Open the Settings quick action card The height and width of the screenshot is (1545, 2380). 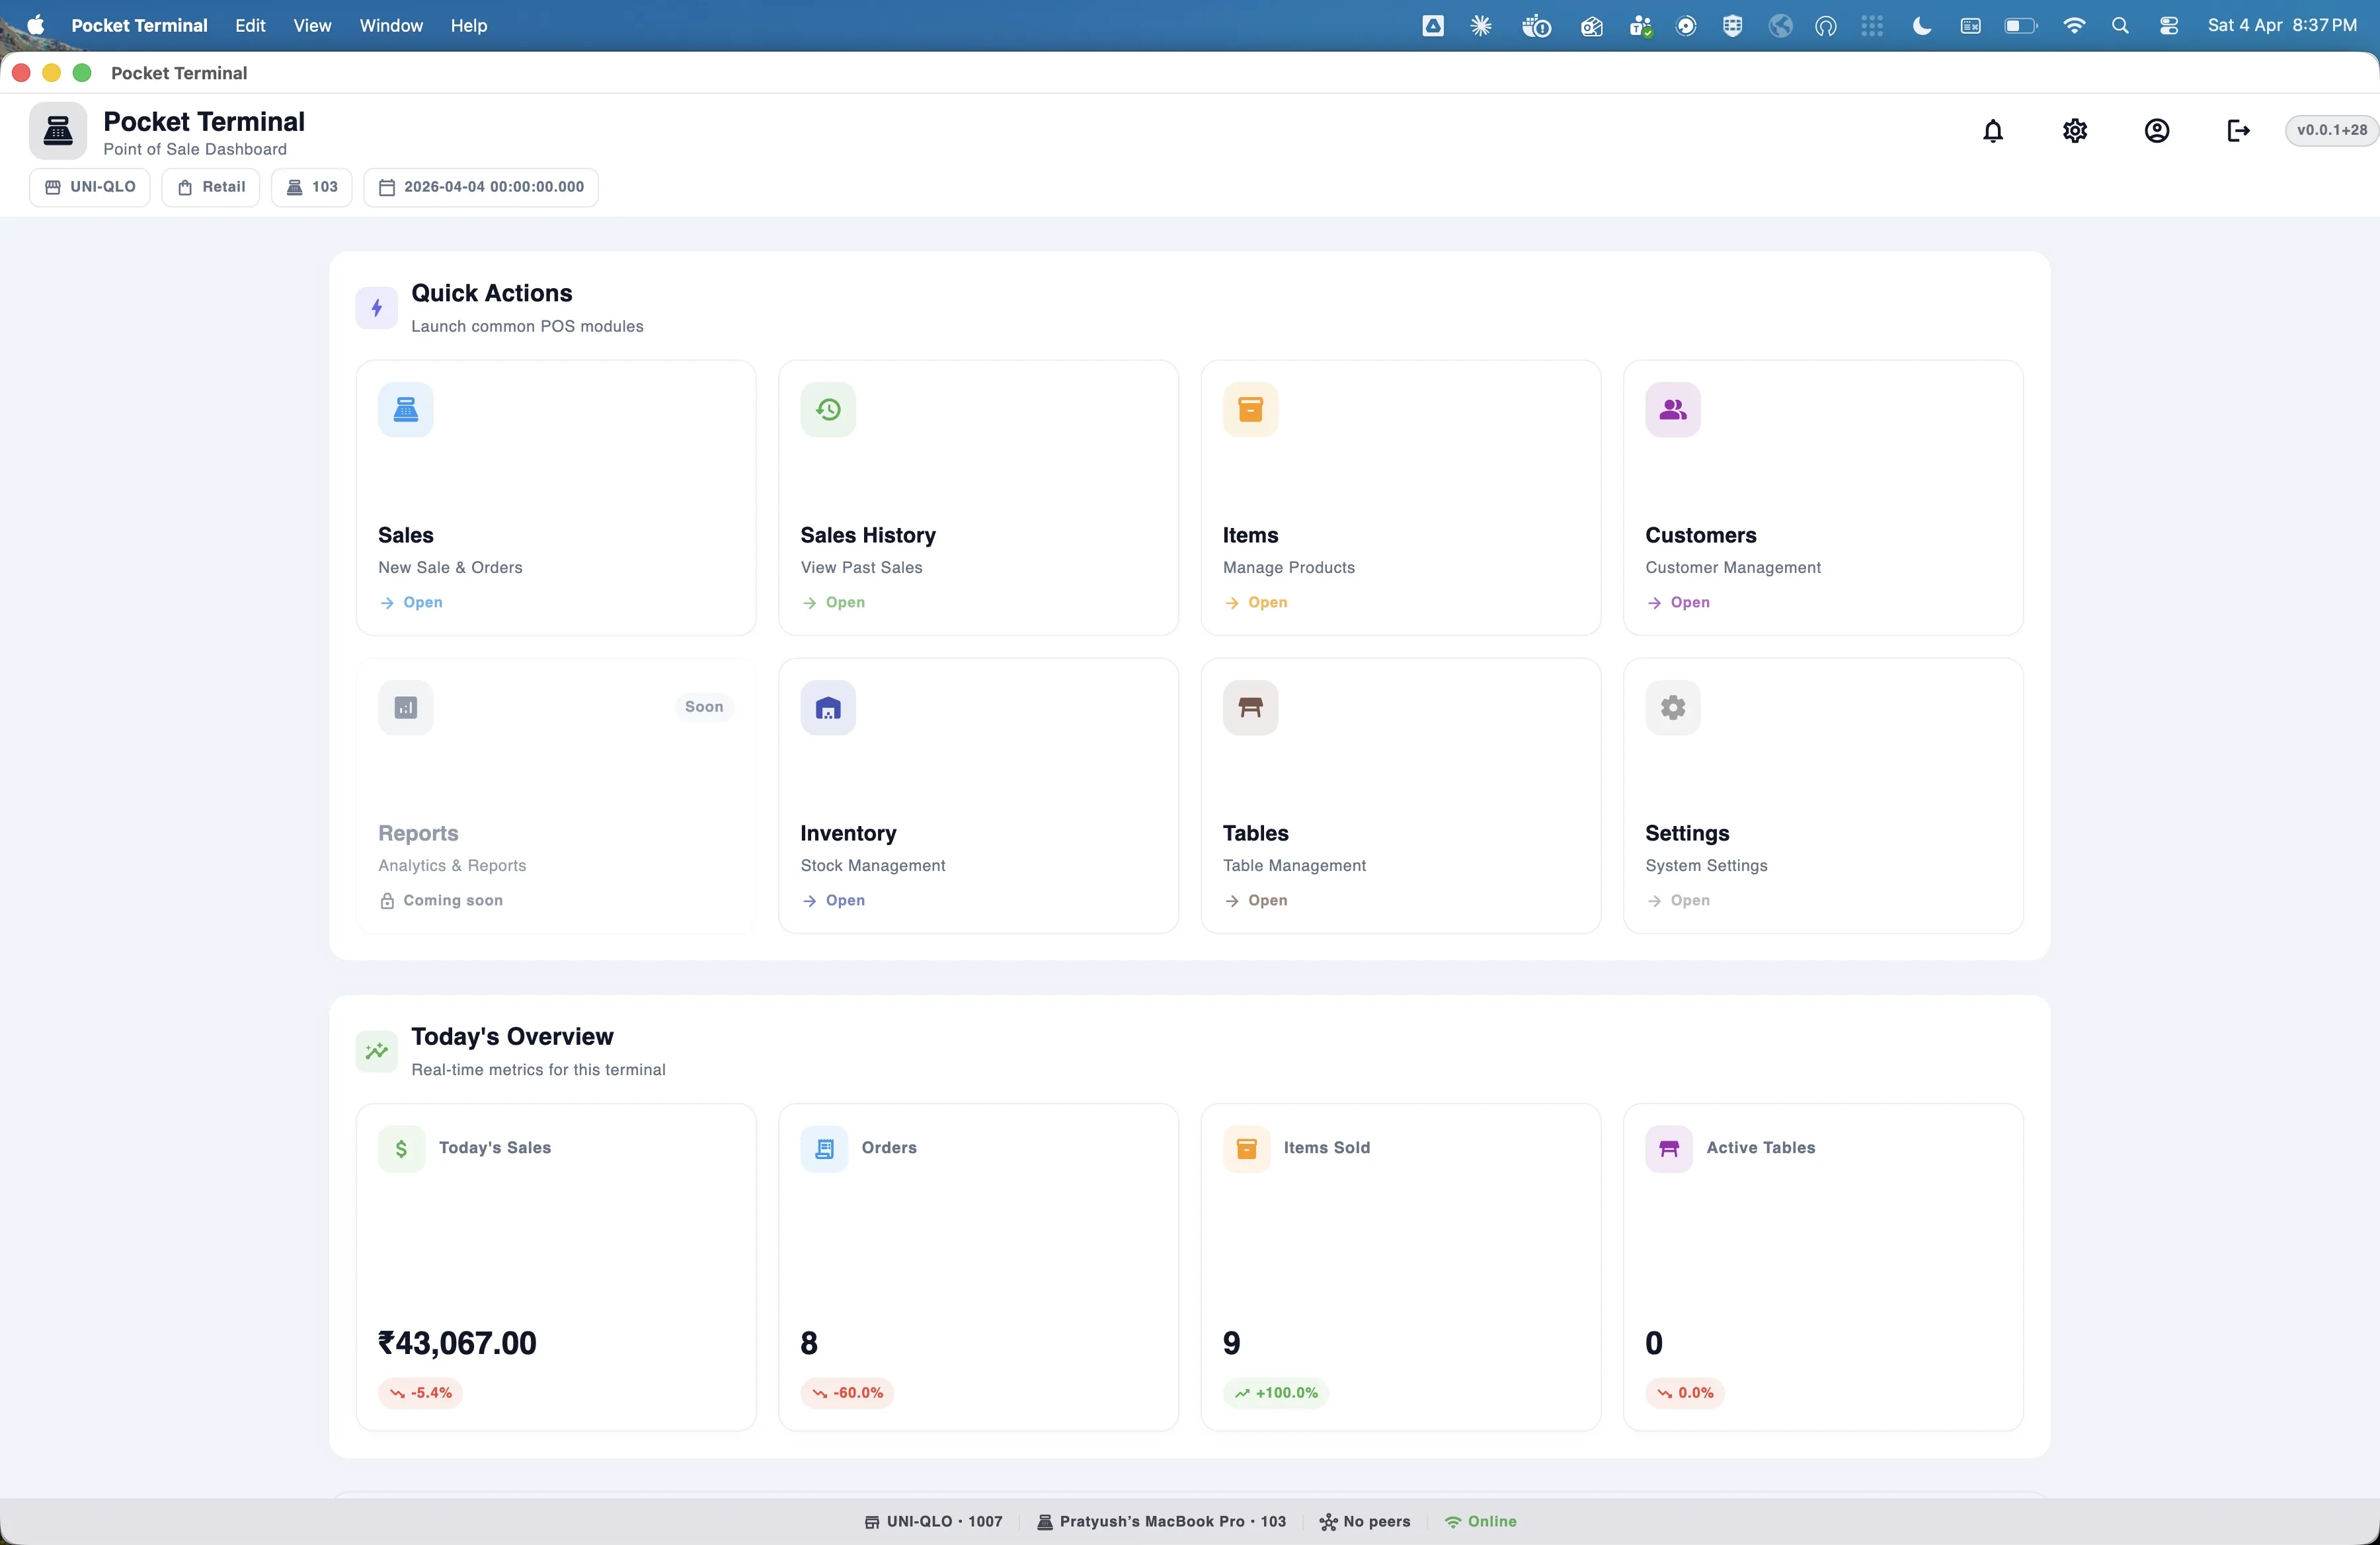coord(1822,796)
